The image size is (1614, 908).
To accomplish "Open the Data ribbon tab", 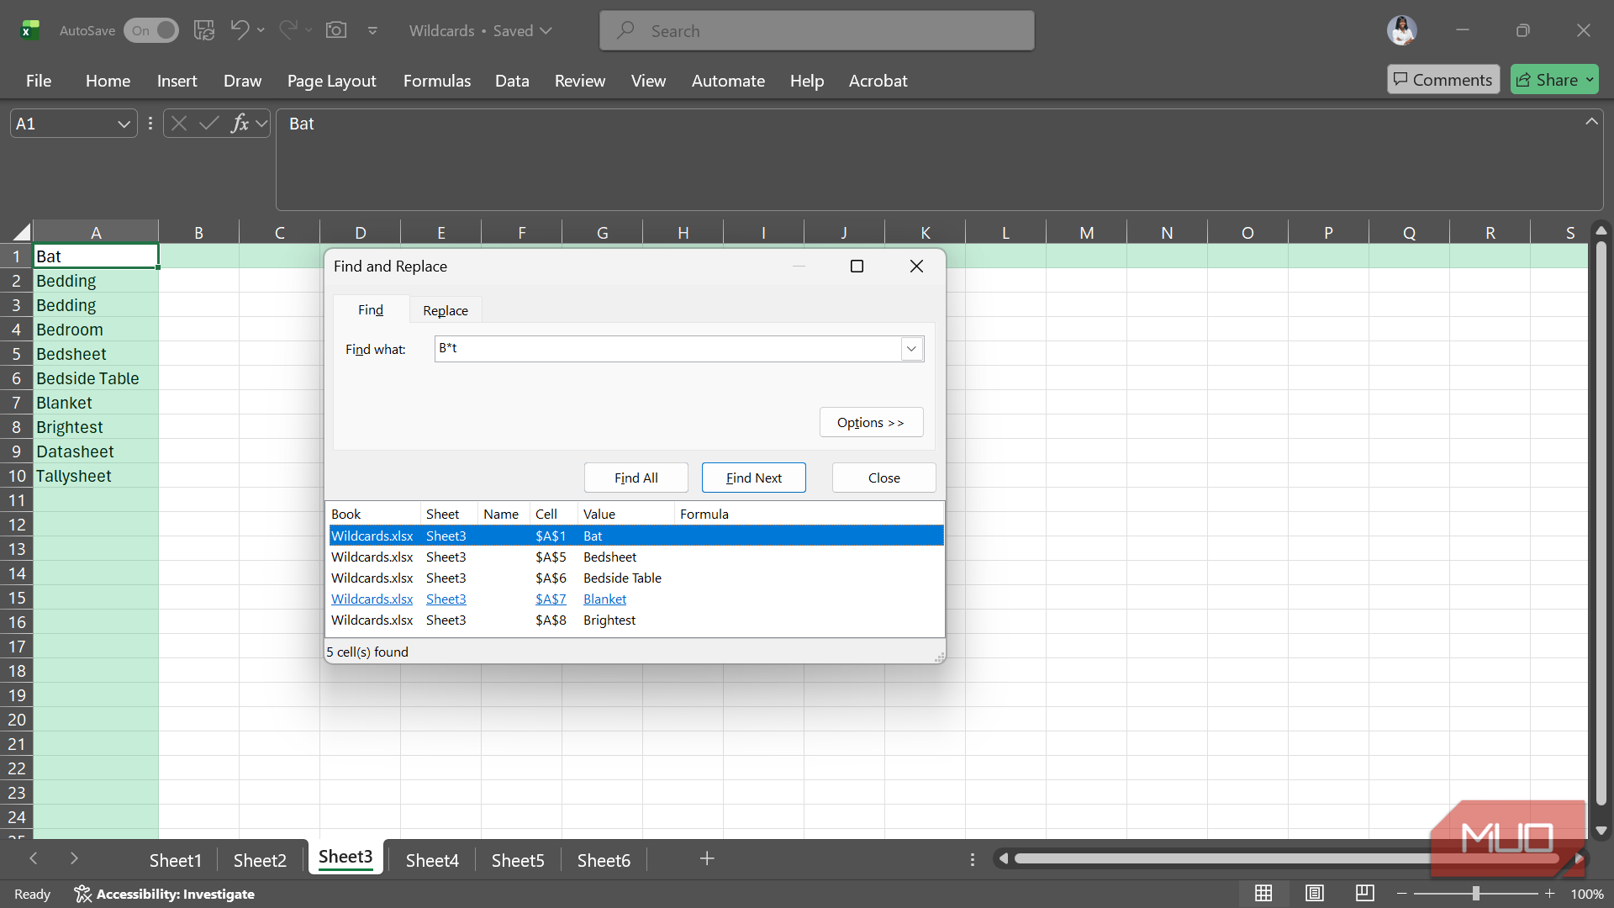I will 512,81.
